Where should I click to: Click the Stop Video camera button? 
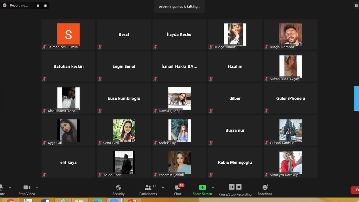click(27, 190)
